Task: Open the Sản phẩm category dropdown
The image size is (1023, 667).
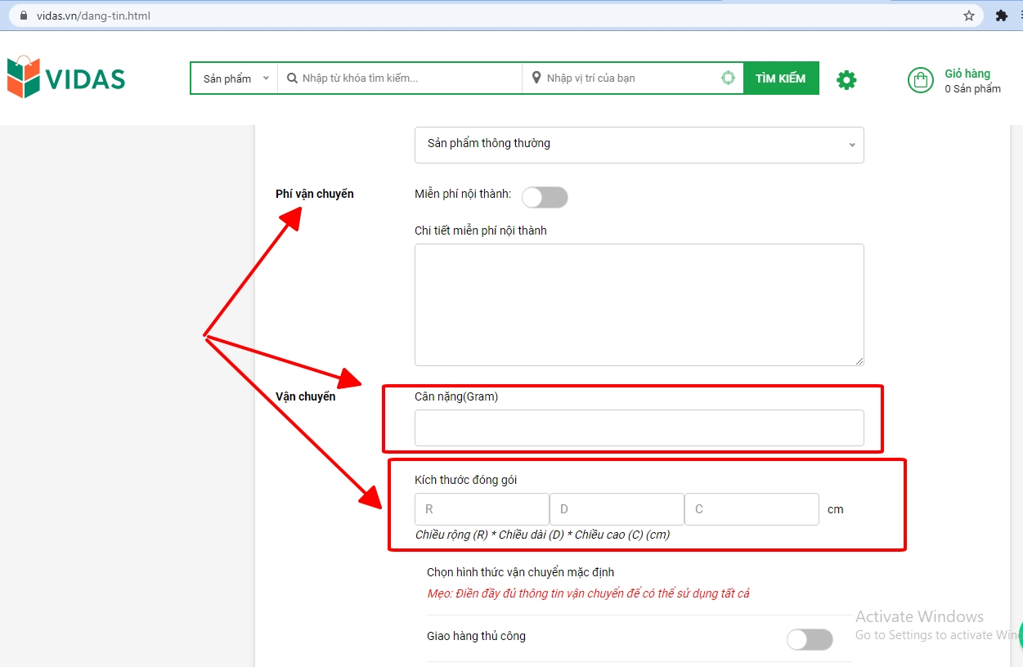Action: (x=235, y=78)
